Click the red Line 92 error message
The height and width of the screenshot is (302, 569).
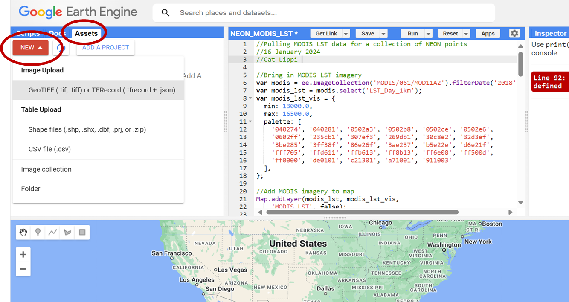550,82
